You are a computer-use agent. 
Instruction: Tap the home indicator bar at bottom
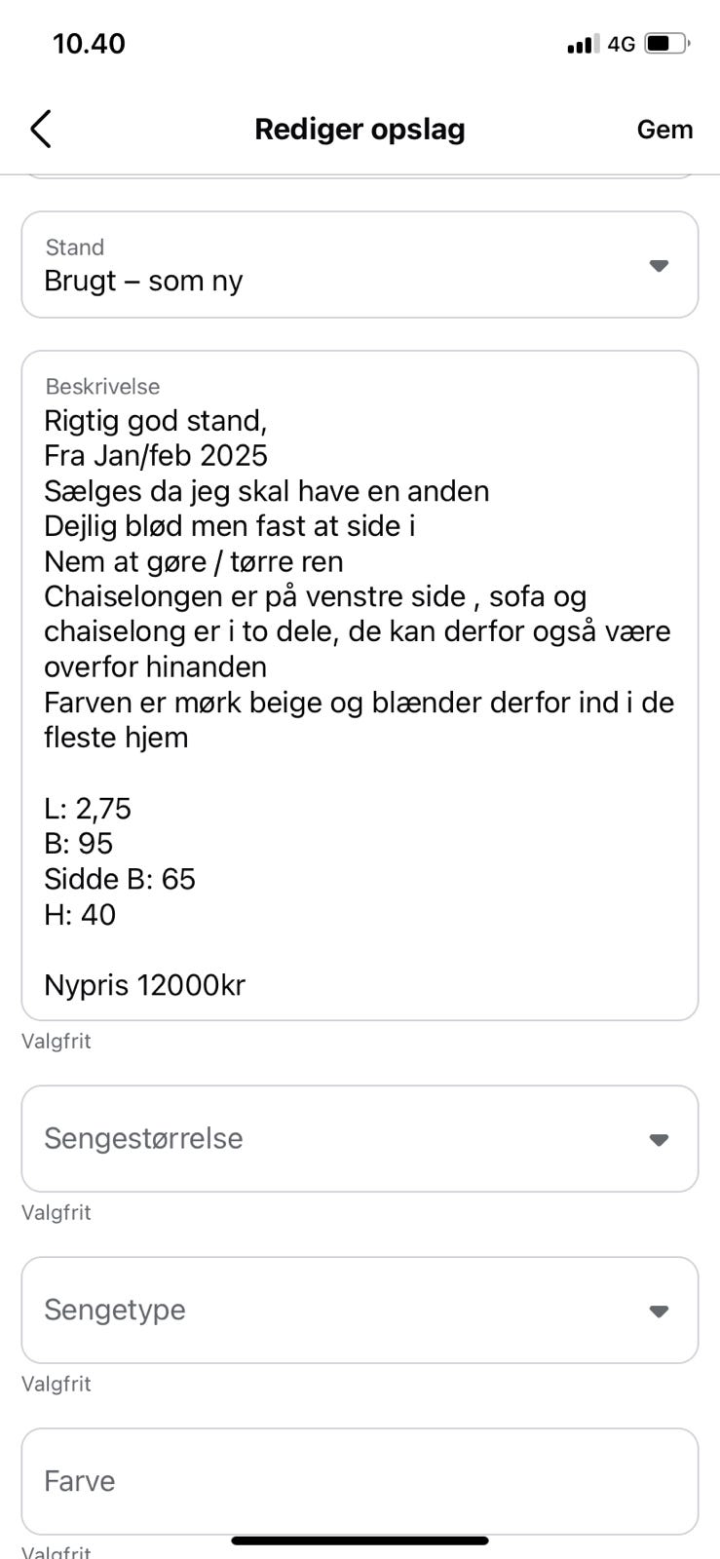pyautogui.click(x=360, y=1540)
